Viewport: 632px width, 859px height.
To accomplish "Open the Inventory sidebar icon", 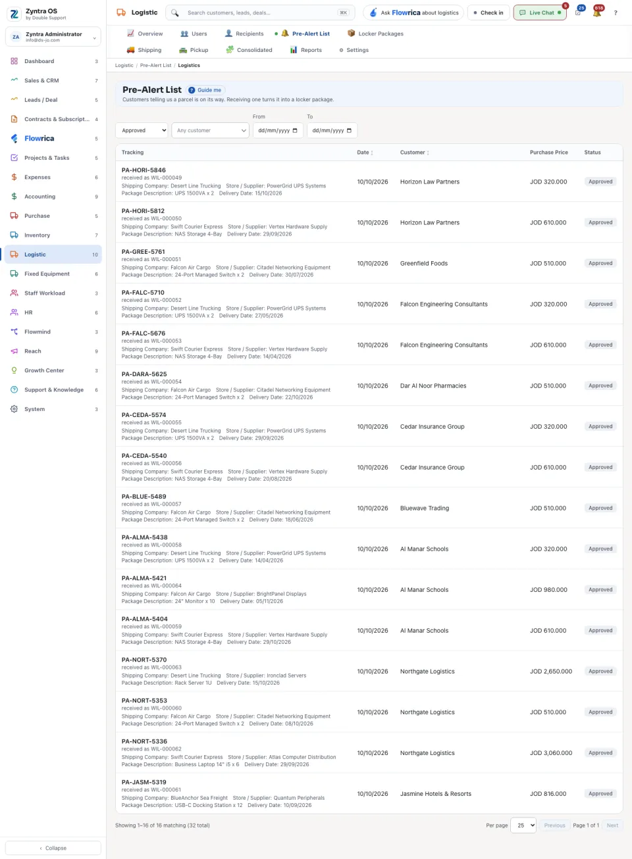I will coord(14,235).
